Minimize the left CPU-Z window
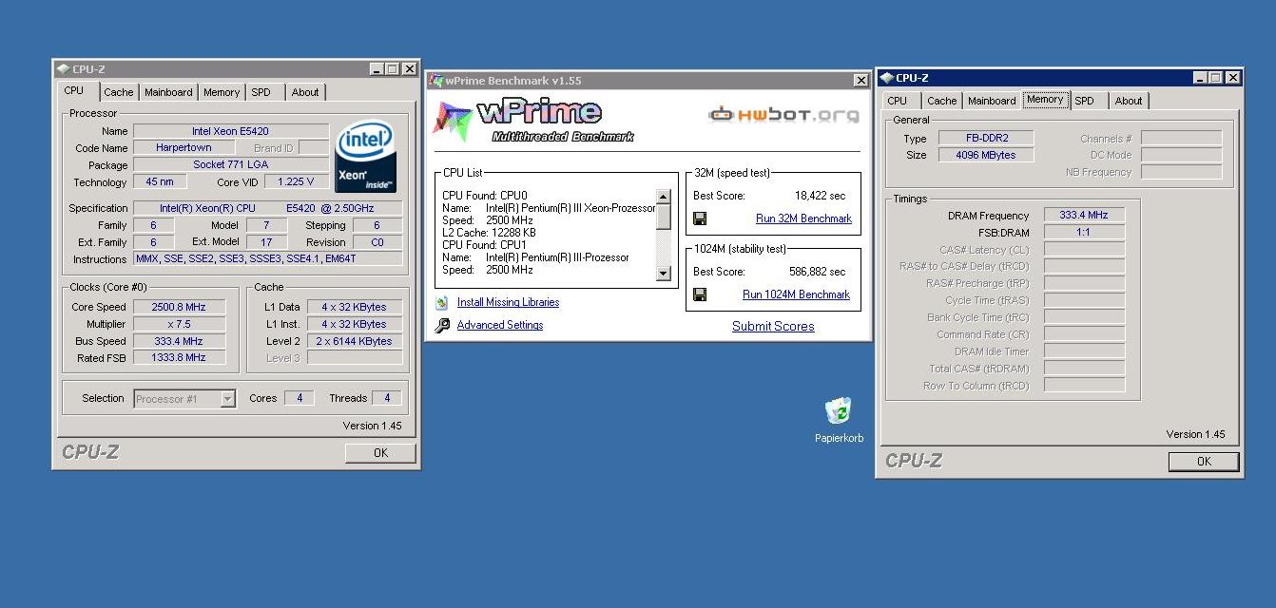This screenshot has width=1276, height=608. coord(376,69)
